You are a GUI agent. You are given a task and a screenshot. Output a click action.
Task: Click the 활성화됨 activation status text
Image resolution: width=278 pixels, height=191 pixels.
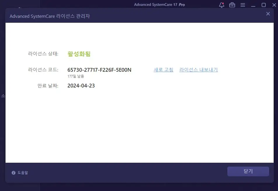pos(79,54)
